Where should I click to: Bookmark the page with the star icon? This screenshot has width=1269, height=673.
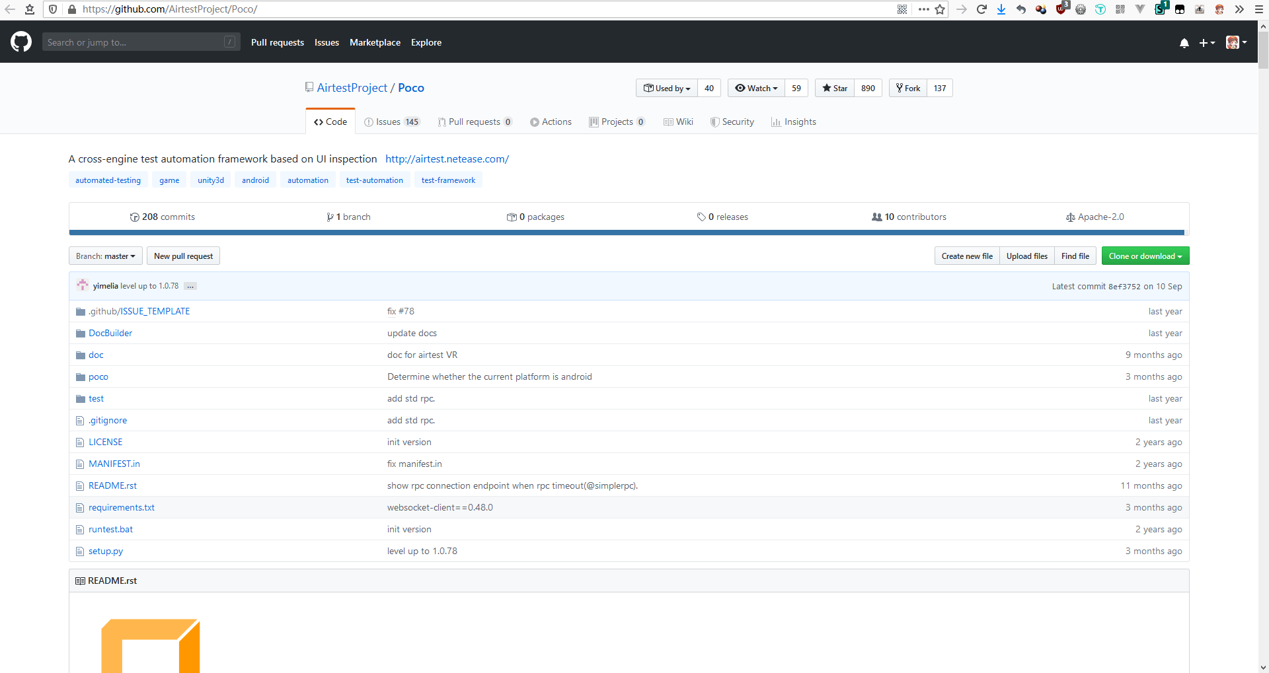pos(939,9)
